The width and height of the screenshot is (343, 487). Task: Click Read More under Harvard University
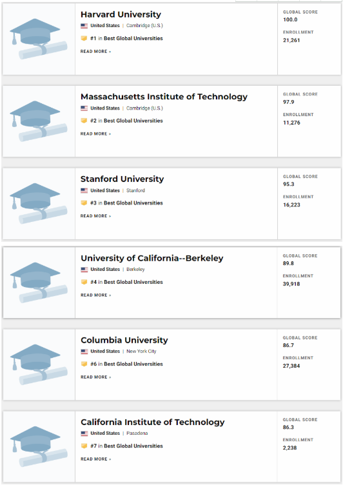pos(95,52)
